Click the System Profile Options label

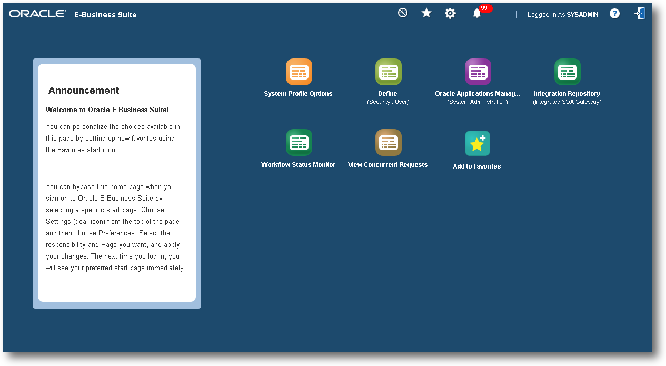click(298, 94)
